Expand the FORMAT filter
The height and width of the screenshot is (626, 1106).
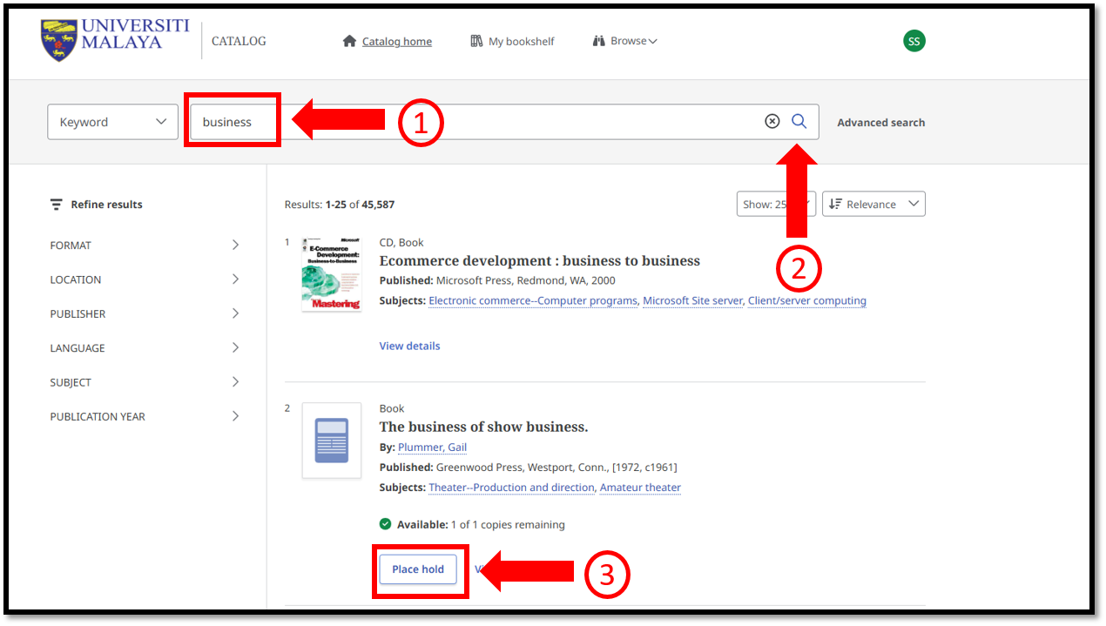145,246
